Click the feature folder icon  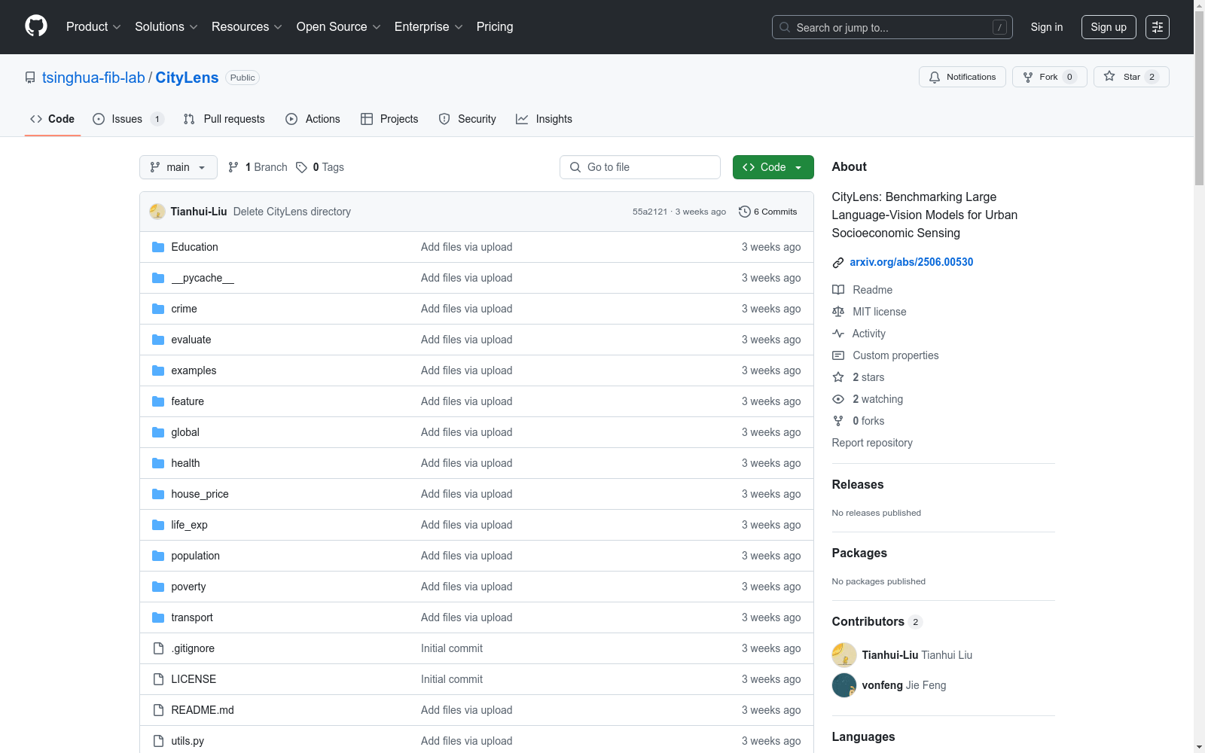pos(158,401)
